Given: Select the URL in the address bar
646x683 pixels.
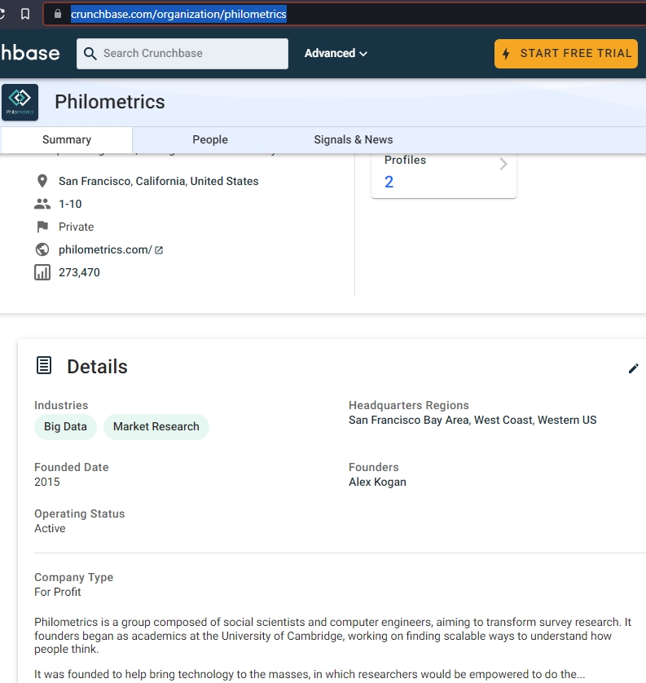Looking at the screenshot, I should tap(178, 14).
